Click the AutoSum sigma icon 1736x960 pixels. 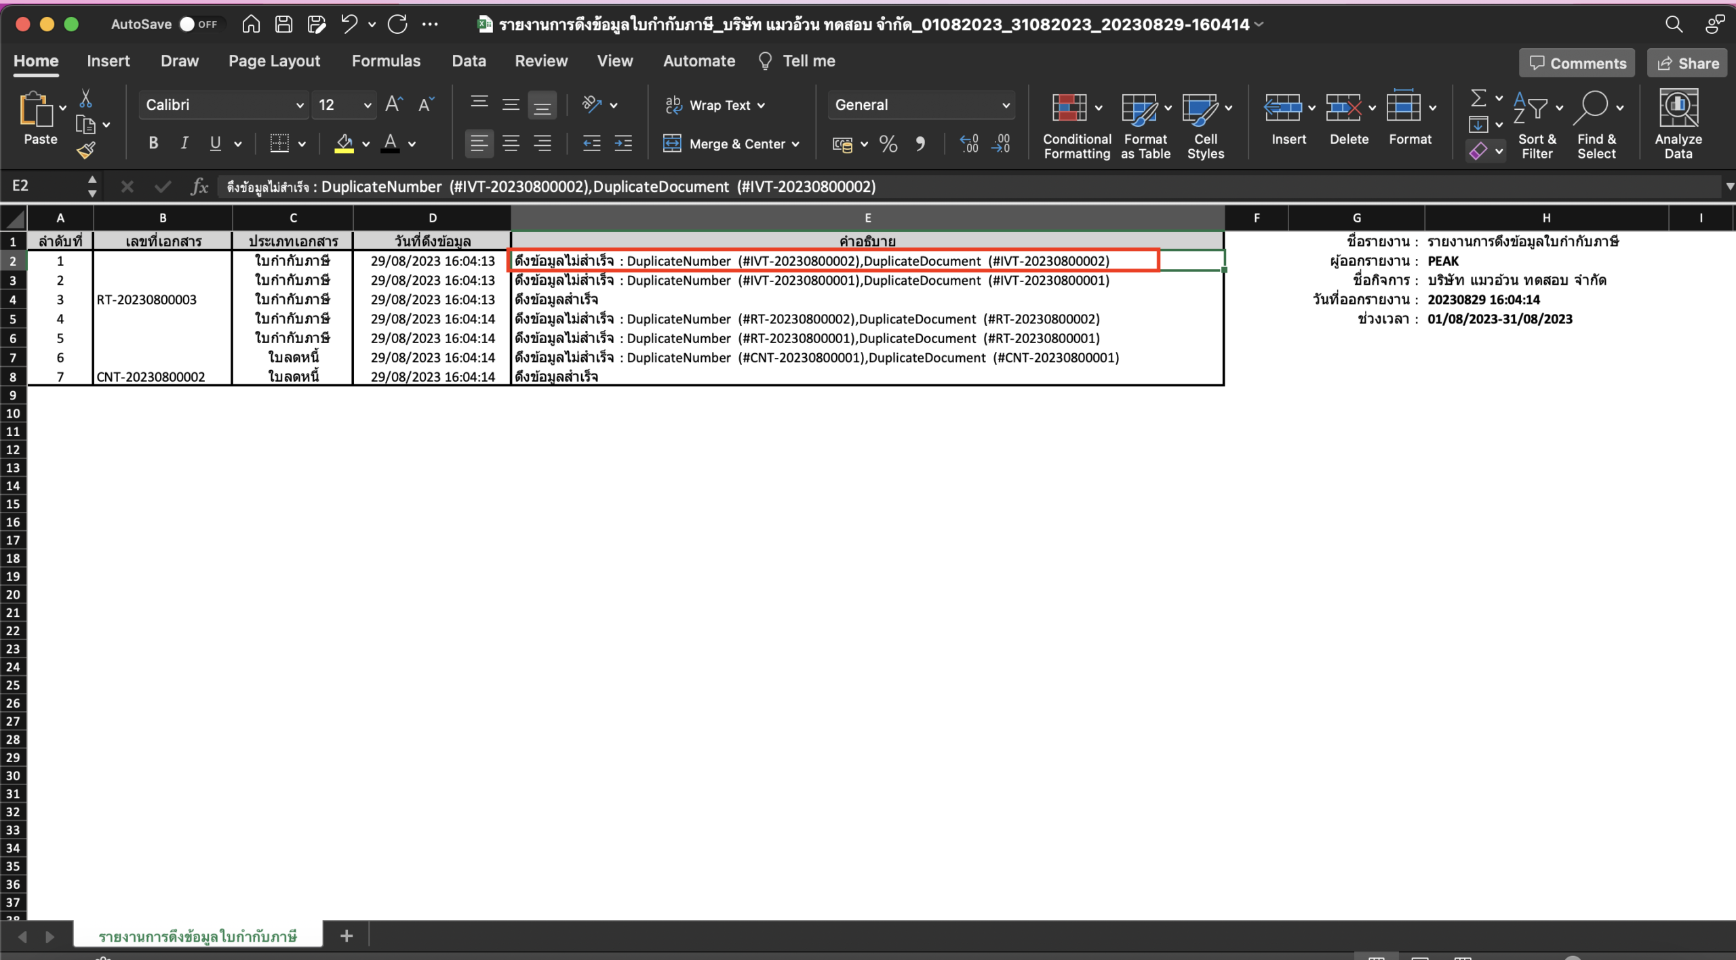point(1478,98)
